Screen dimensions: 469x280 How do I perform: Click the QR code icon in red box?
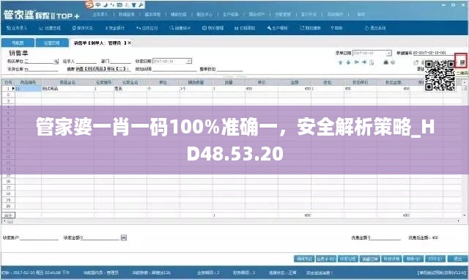click(462, 62)
